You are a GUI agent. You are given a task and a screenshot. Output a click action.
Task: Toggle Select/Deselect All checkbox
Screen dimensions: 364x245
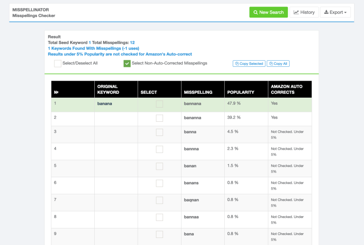(x=57, y=64)
